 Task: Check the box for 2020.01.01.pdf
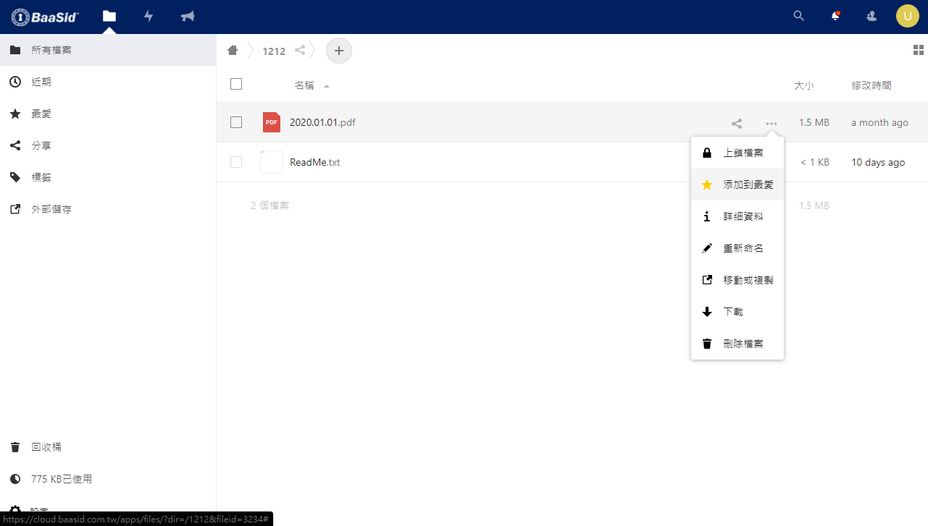tap(236, 122)
